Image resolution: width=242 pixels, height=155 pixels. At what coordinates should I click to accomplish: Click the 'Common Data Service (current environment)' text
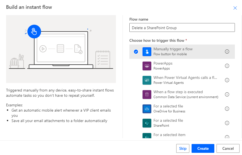(x=186, y=97)
